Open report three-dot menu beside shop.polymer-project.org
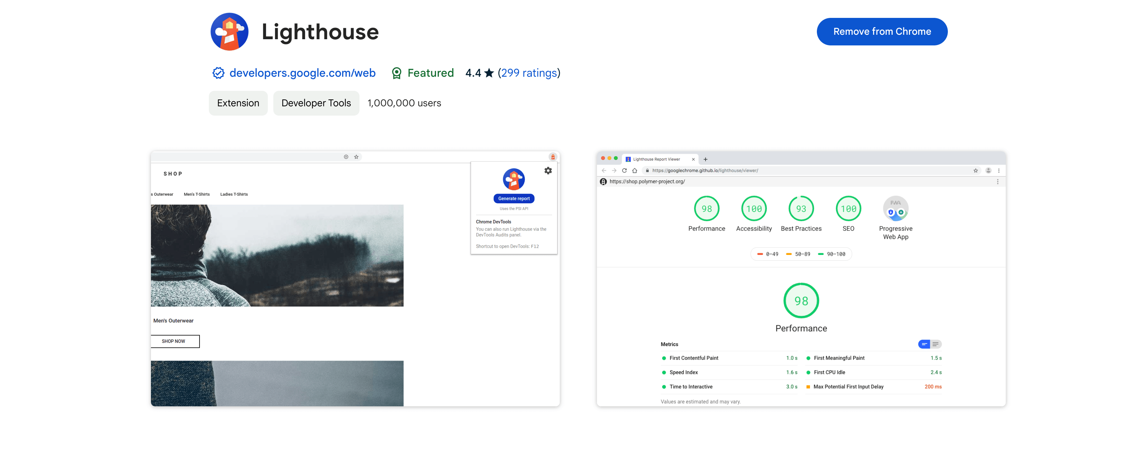1145x450 pixels. click(997, 182)
